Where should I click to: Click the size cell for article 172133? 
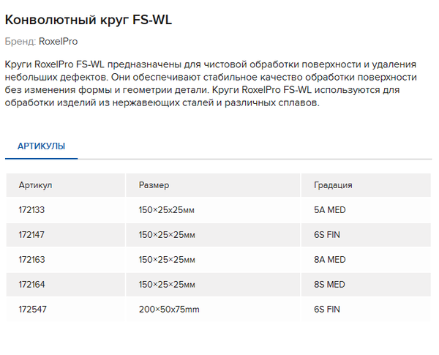coord(167,210)
